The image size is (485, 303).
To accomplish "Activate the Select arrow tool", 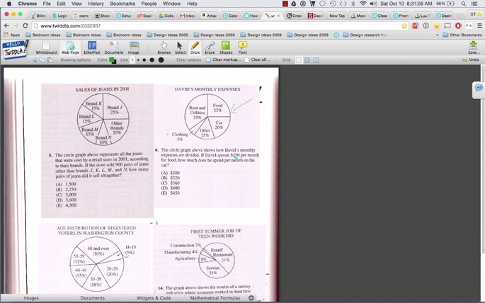I will tap(180, 48).
